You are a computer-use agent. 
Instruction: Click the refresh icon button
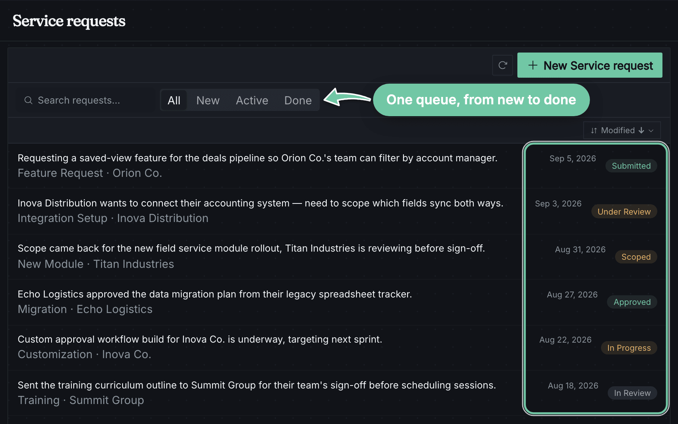pos(502,65)
